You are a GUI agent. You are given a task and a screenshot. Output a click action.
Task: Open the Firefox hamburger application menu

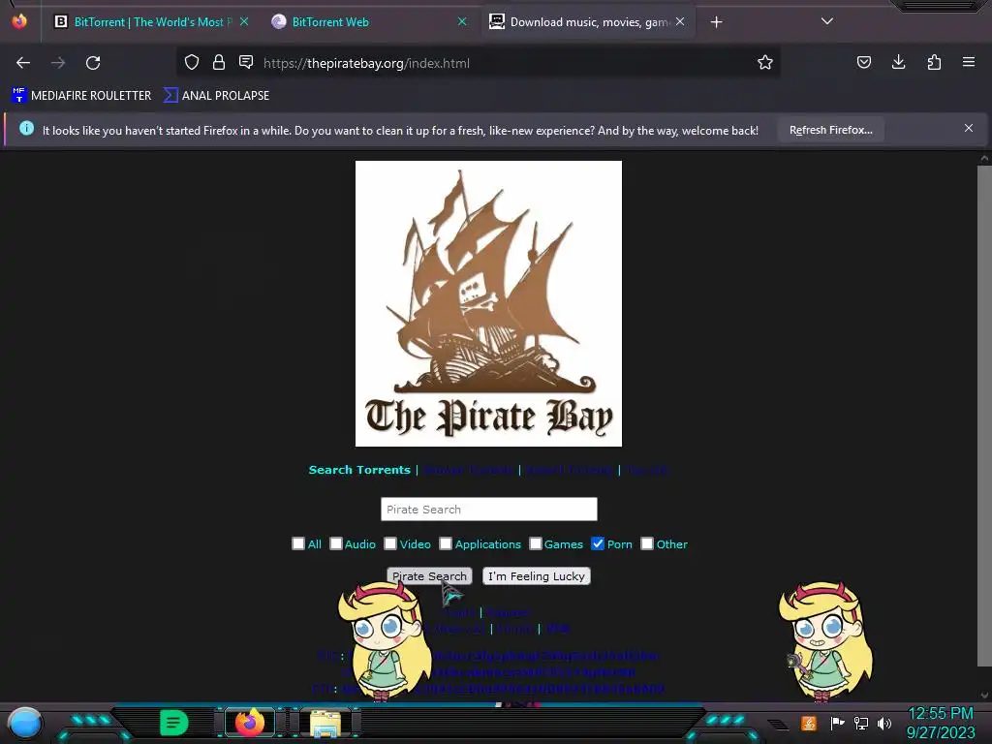click(969, 62)
